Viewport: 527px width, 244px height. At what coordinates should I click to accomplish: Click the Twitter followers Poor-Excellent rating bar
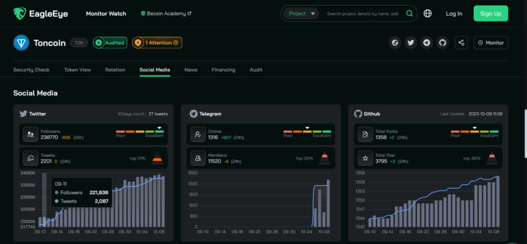click(140, 132)
